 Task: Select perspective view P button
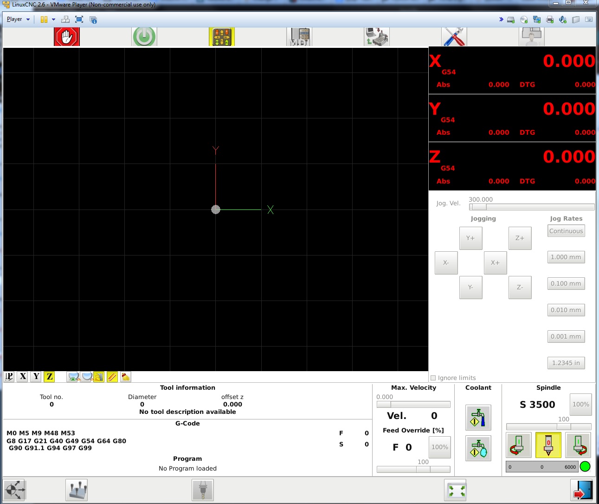pos(9,377)
